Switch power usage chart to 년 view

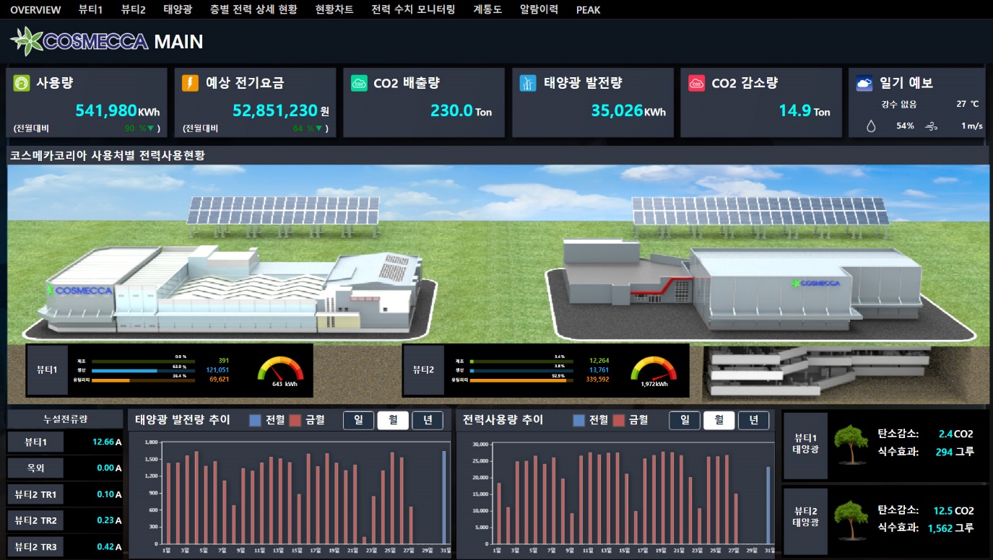tap(754, 420)
